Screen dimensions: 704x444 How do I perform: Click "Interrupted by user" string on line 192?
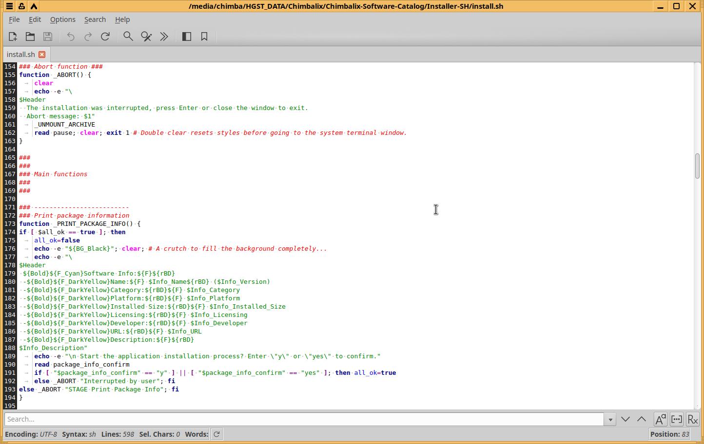[120, 381]
